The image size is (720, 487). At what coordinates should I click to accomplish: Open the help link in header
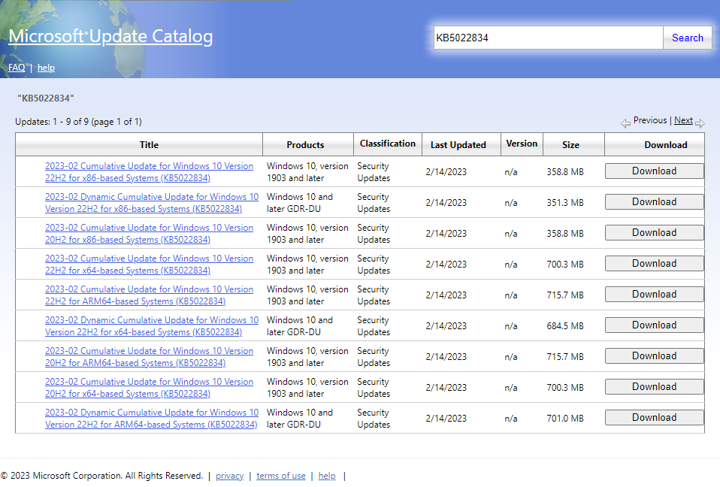[x=46, y=68]
